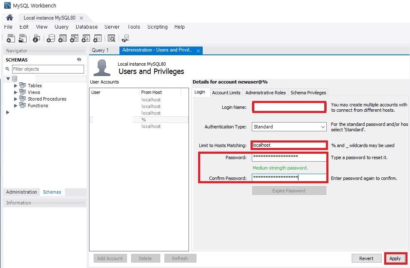Click the Refresh accounts button

pos(180,258)
